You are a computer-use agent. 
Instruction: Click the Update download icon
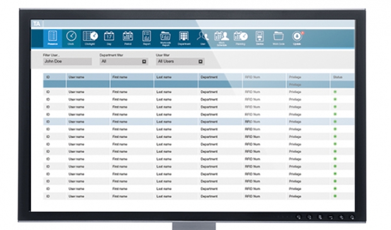[297, 38]
